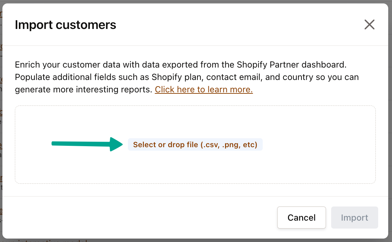
Task: Click the teal arrow pointing at the uploader
Action: tap(86, 144)
